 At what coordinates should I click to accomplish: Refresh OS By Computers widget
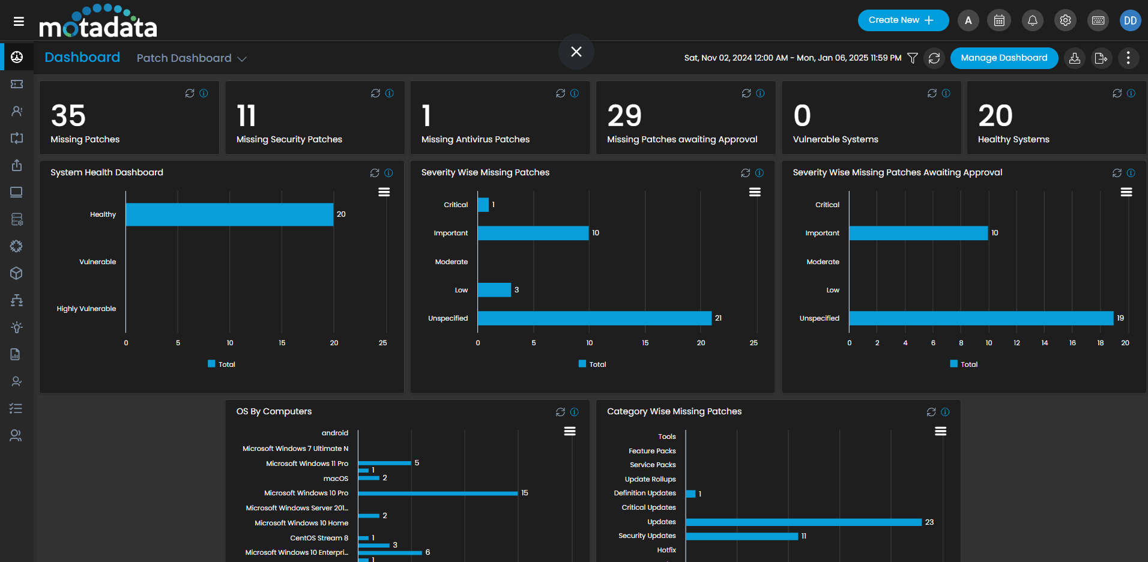point(561,412)
